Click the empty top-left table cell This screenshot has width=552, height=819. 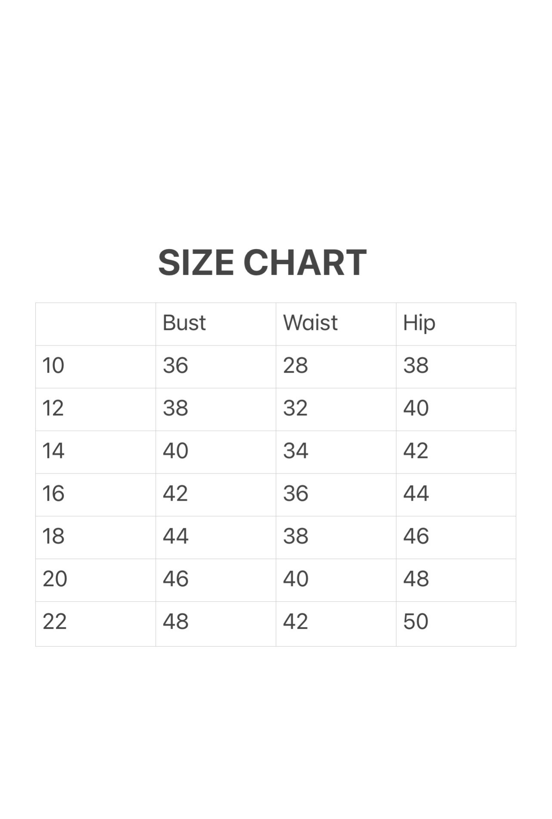96,324
